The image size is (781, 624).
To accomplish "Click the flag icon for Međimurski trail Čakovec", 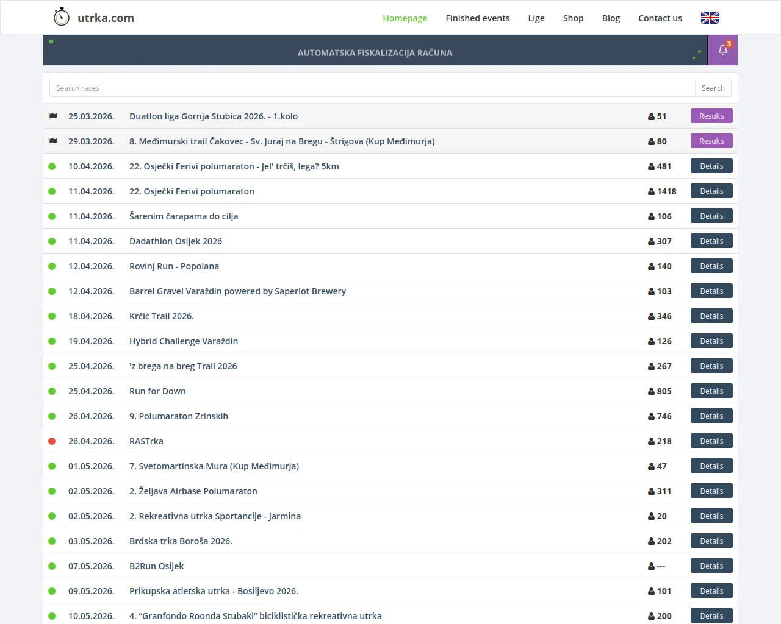I will pyautogui.click(x=52, y=141).
